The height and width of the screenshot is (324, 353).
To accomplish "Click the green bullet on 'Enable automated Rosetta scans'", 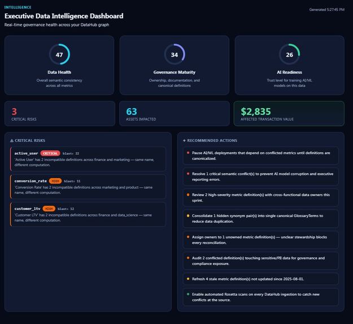I will 188,294.
